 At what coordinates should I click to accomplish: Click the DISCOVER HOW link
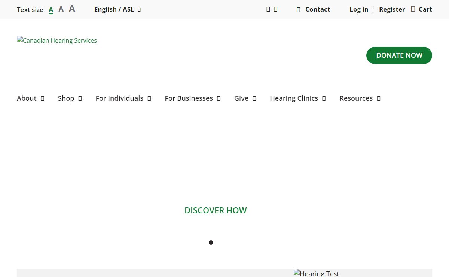[216, 210]
